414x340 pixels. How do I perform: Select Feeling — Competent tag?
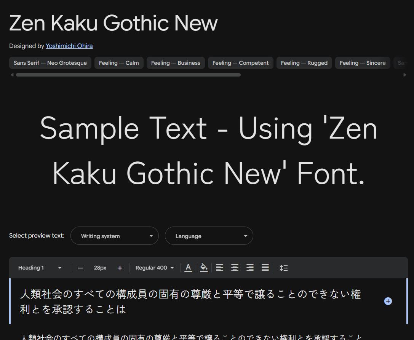point(241,63)
